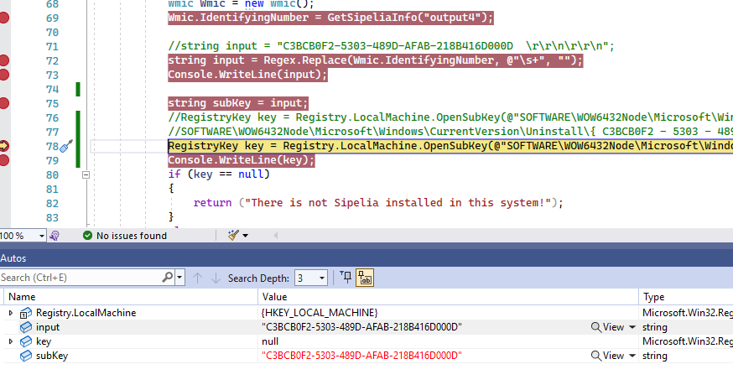This screenshot has width=733, height=385.
Task: Click Console.WriteLine(key) on line 79
Action: point(242,160)
